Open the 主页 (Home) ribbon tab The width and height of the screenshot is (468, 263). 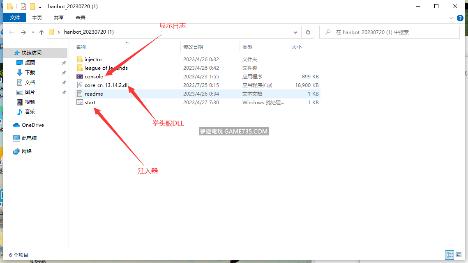(37, 18)
